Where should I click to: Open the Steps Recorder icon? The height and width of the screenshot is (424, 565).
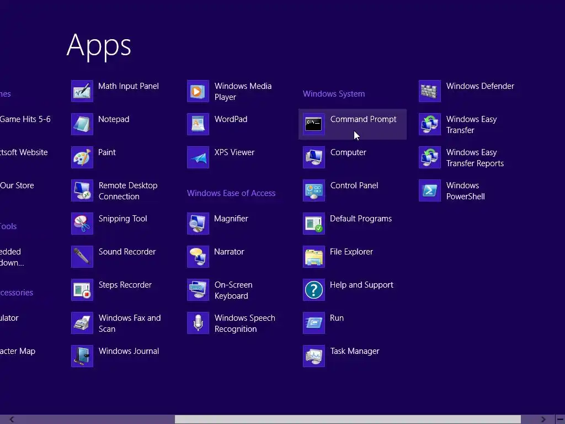(x=82, y=290)
